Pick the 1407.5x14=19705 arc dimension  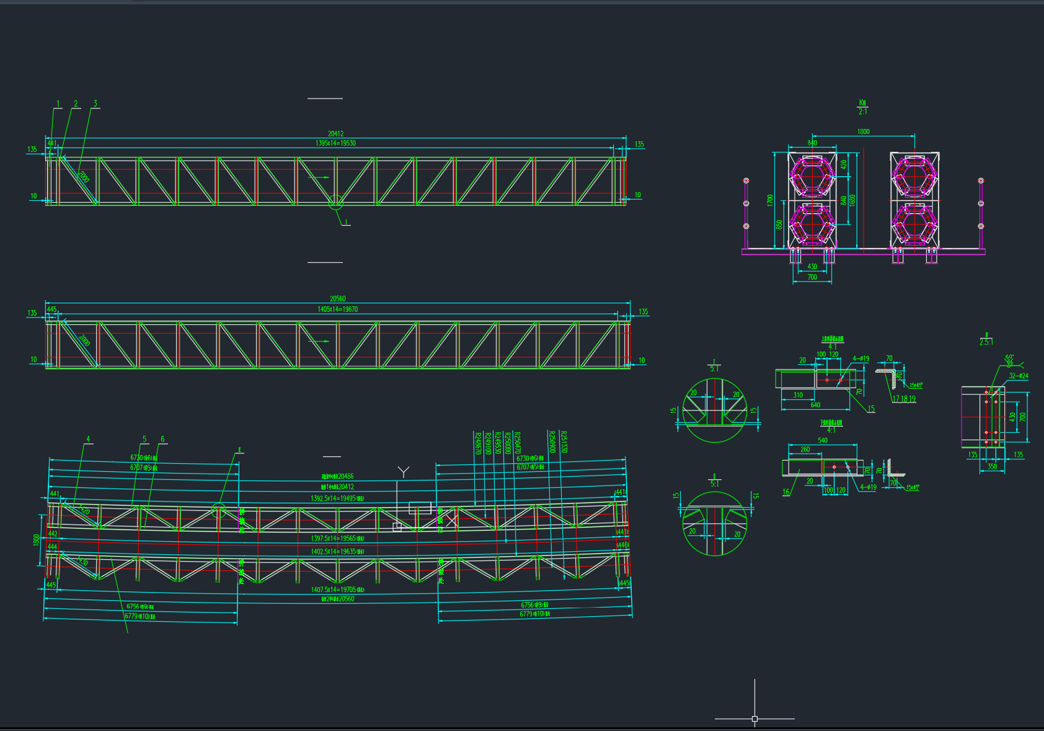click(337, 590)
